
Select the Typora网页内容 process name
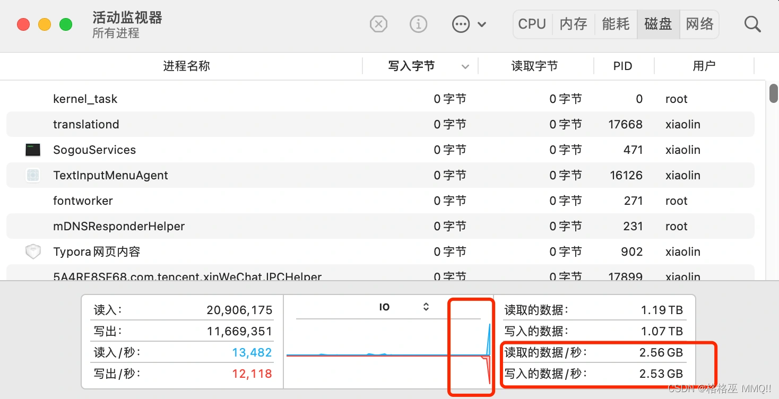[x=97, y=252]
